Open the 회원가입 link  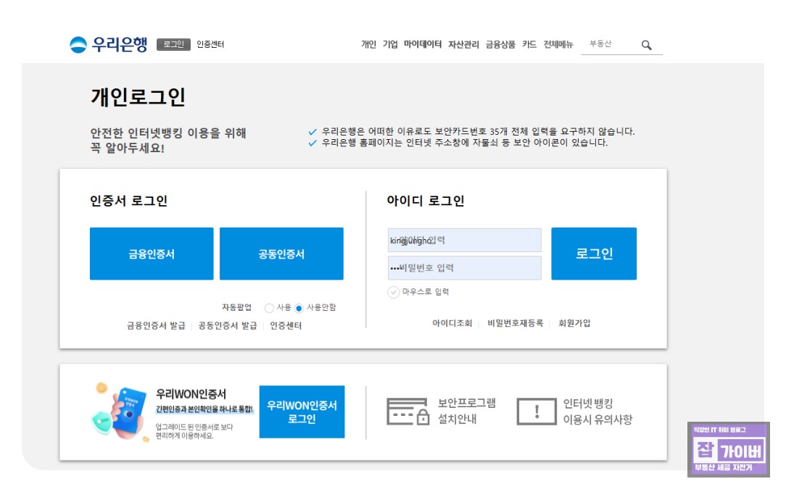(x=574, y=323)
